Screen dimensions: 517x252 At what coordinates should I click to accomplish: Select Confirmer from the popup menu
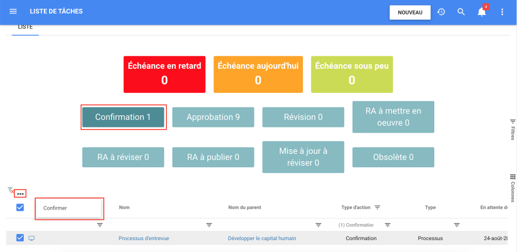click(55, 208)
